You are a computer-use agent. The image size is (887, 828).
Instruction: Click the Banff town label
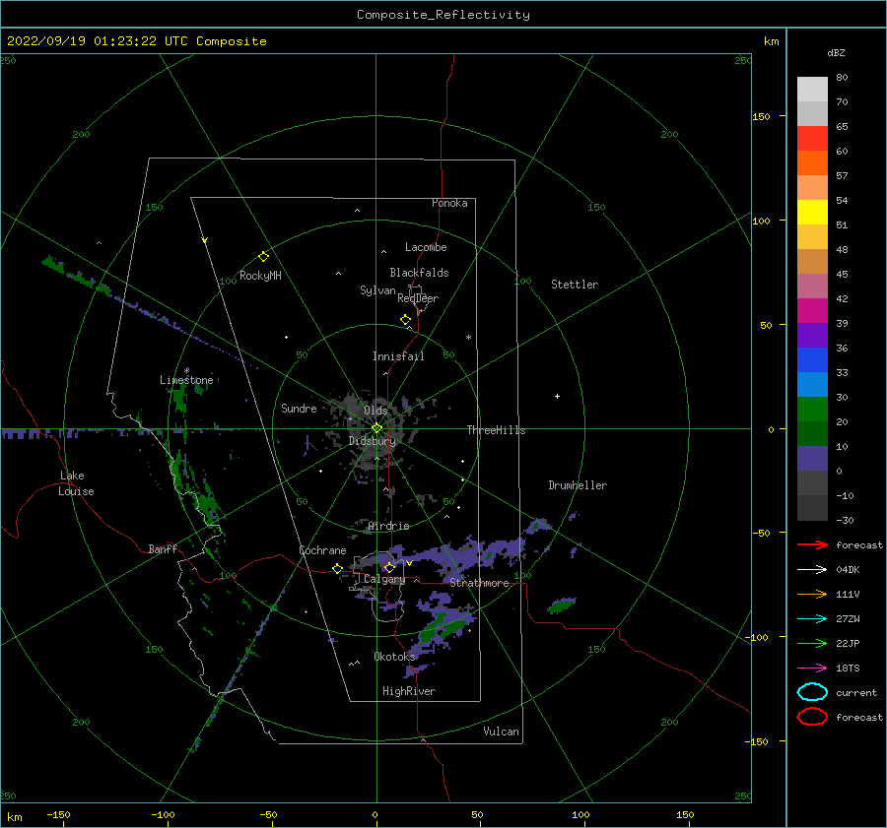point(163,549)
